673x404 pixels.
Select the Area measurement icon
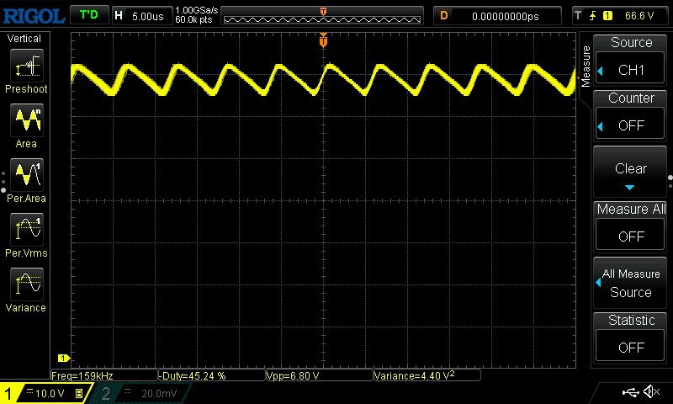(27, 120)
